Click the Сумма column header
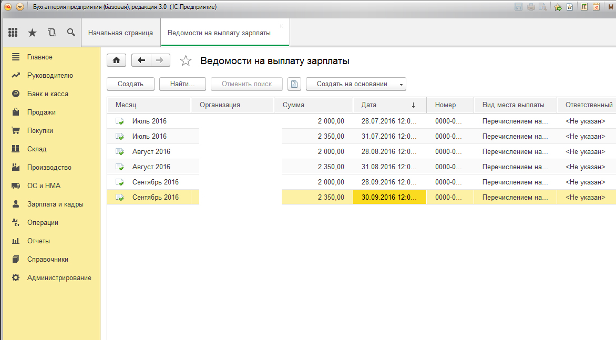The width and height of the screenshot is (616, 340). 313,105
